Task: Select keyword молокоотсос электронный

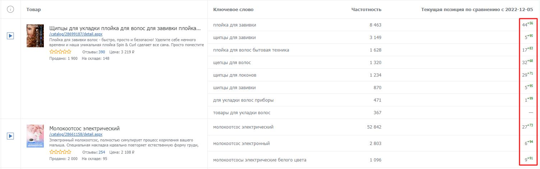Action: [241, 144]
